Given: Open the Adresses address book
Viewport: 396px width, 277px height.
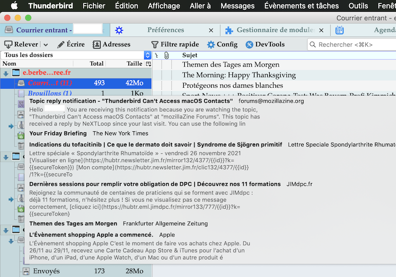Looking at the screenshot, I should pyautogui.click(x=111, y=45).
